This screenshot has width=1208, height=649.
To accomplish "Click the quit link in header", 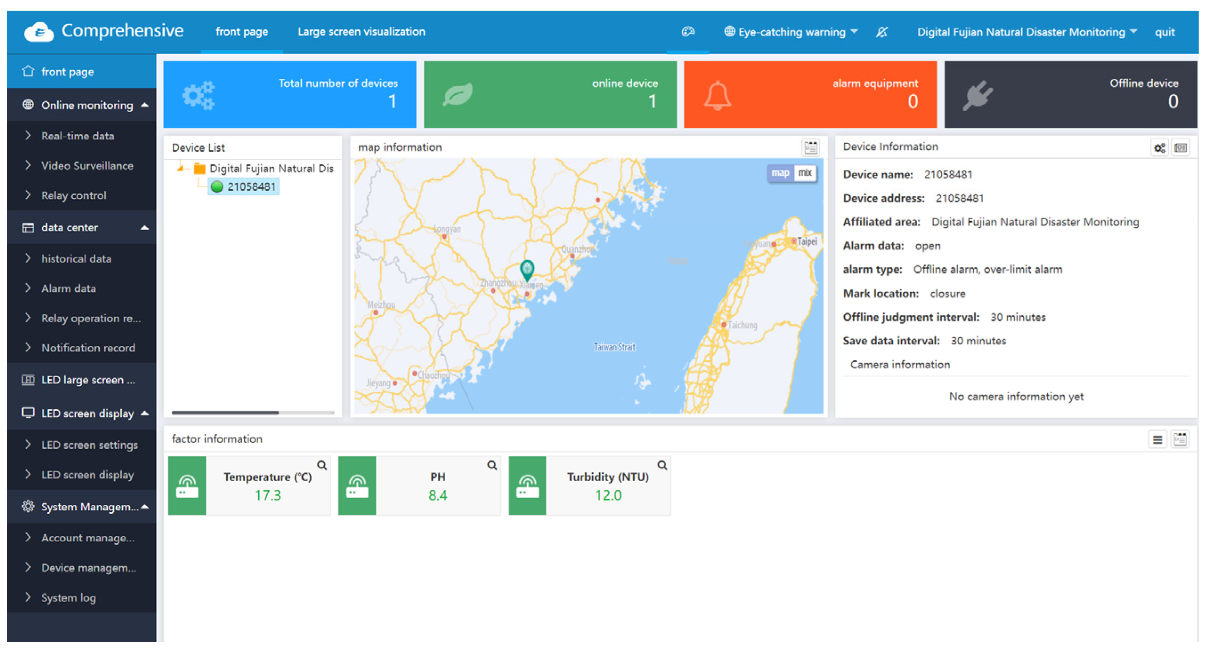I will pos(1164,32).
